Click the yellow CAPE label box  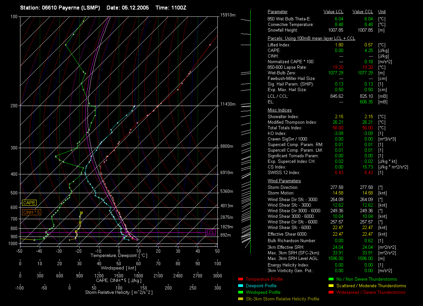click(x=29, y=203)
